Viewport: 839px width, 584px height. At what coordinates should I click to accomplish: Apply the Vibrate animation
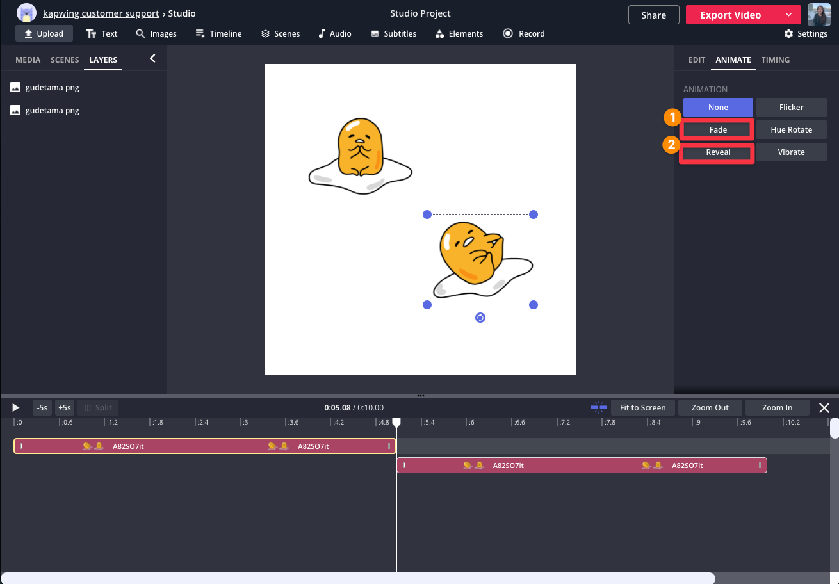pyautogui.click(x=791, y=152)
